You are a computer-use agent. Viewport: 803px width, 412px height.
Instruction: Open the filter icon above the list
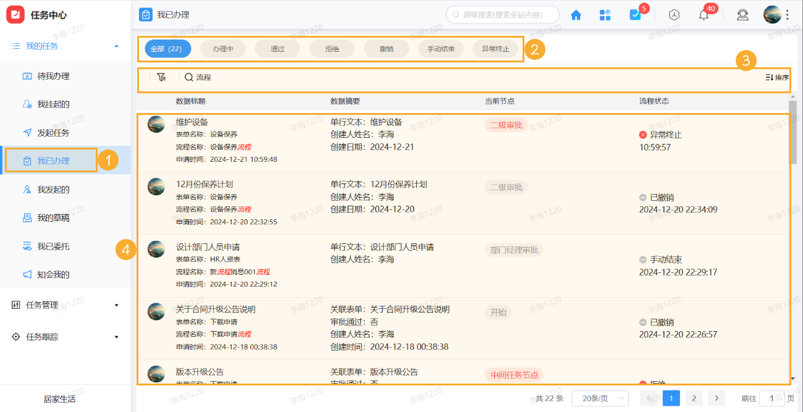click(x=161, y=77)
